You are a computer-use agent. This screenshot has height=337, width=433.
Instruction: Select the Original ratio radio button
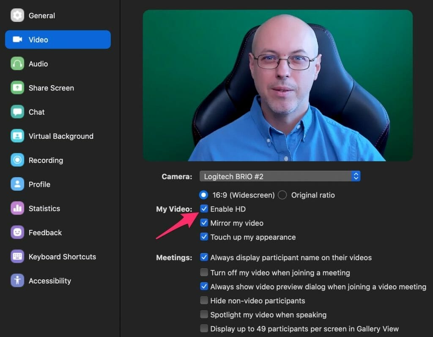(x=282, y=195)
